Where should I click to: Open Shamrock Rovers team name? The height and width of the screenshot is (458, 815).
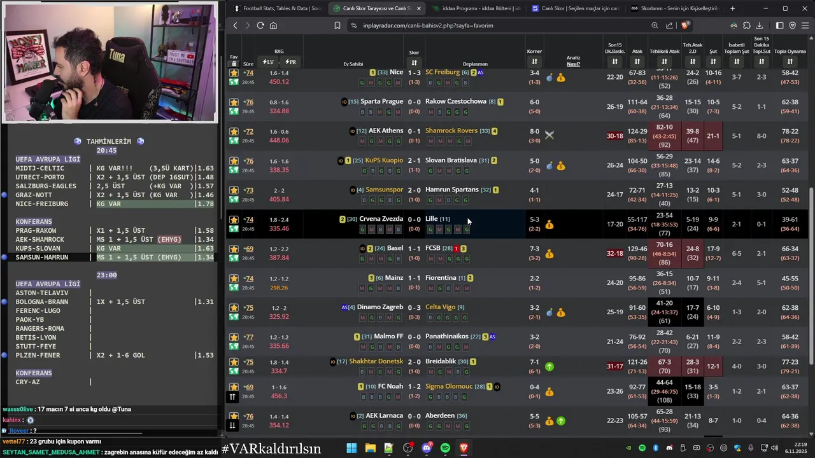point(451,130)
